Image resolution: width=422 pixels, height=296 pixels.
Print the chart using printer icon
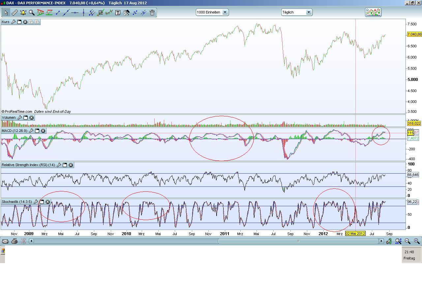pos(14,241)
